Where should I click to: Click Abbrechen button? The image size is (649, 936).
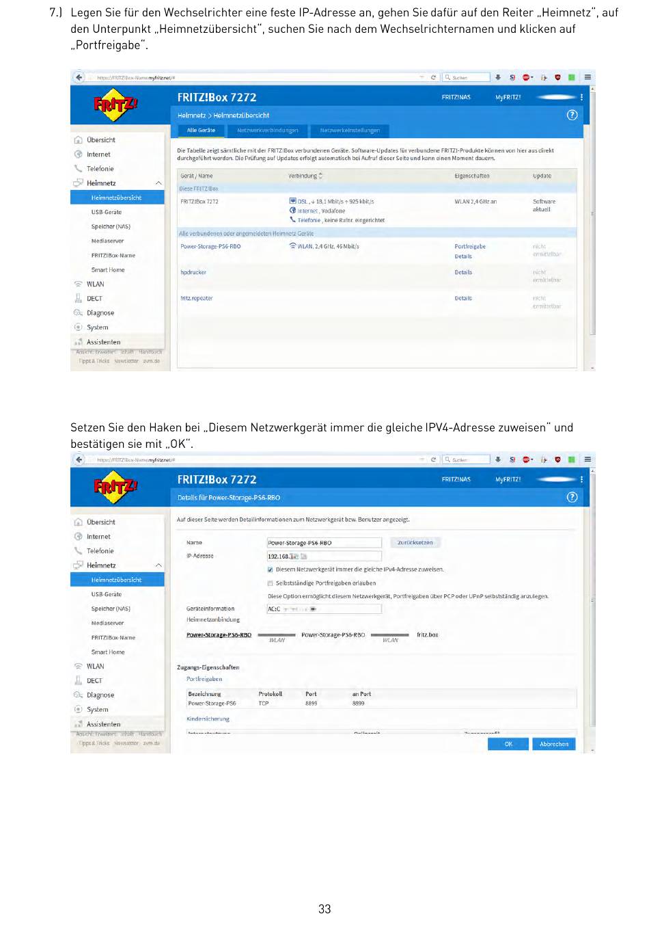pyautogui.click(x=554, y=744)
